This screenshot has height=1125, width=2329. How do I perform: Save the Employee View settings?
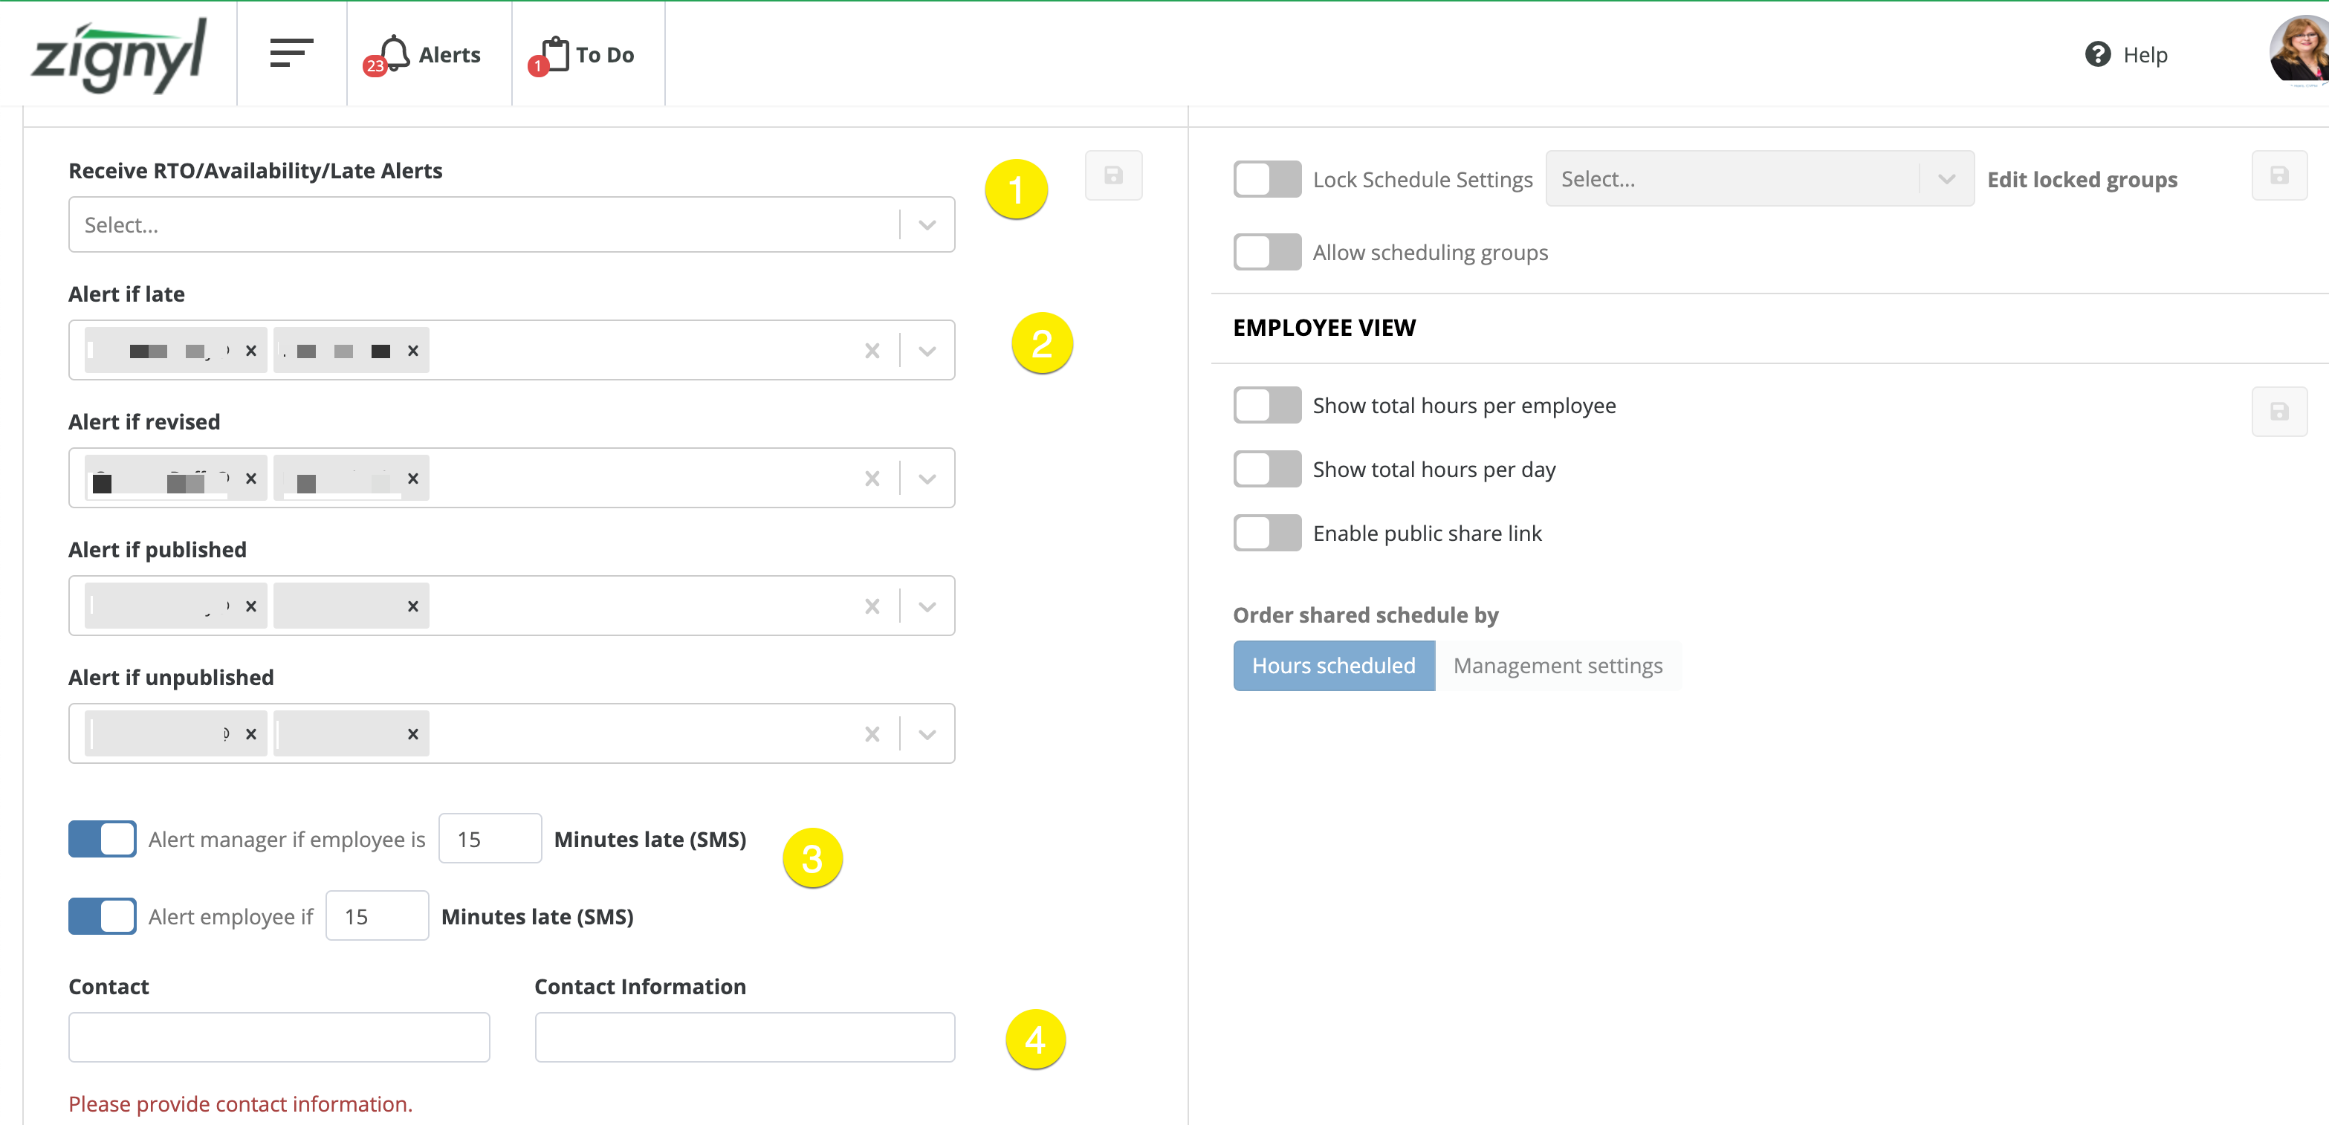point(2278,412)
